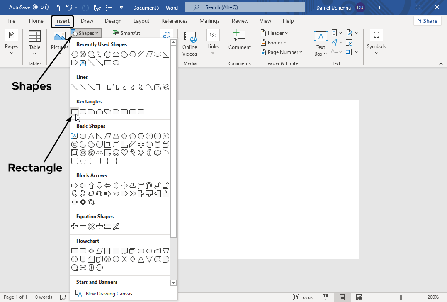The height and width of the screenshot is (302, 447).
Task: Switch to Focus mode in status bar
Action: (x=303, y=297)
